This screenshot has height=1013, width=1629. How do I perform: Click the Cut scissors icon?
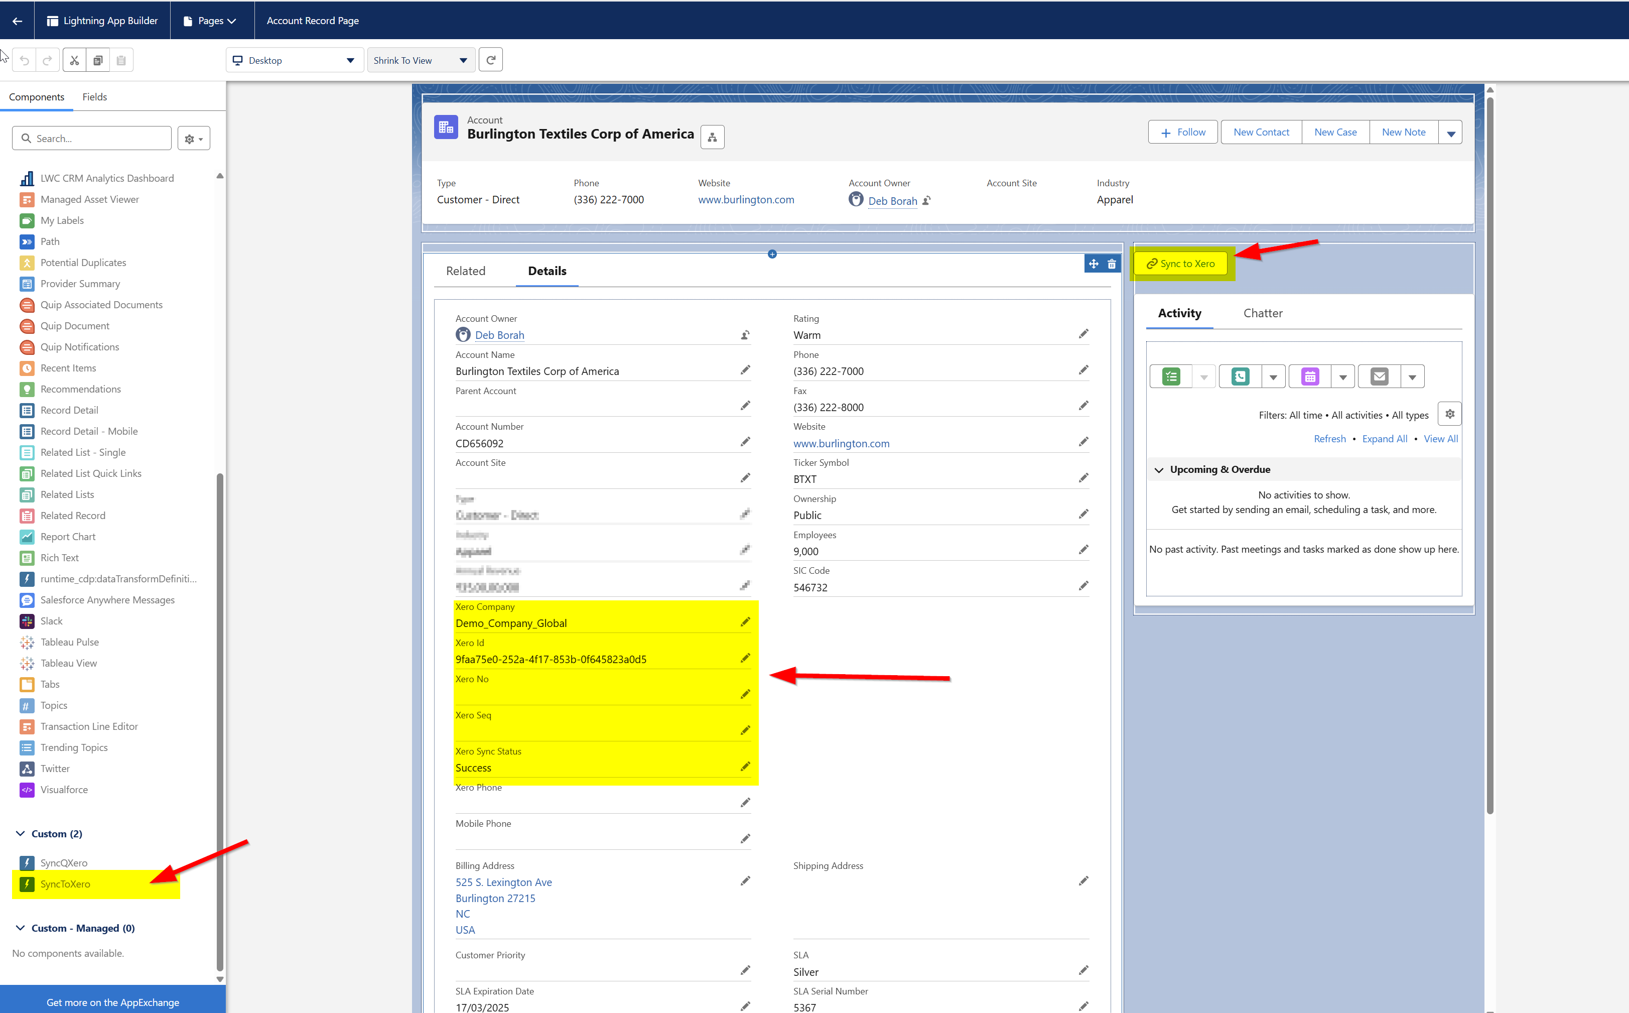(74, 60)
